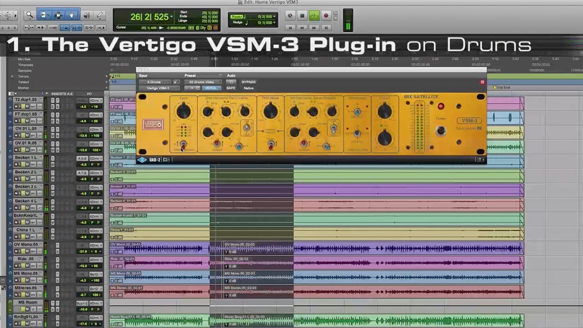Select the China 1 L track name
583x328 pixels.
(26, 230)
